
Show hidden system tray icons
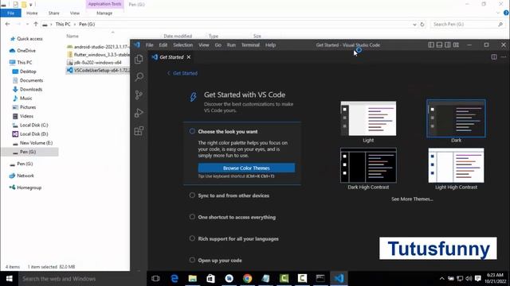tap(441, 279)
